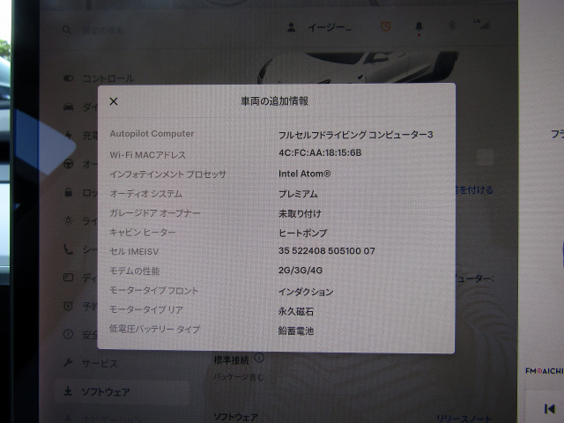Click the ヒートポンプ value
Screen dimensions: 564x423
click(x=303, y=233)
